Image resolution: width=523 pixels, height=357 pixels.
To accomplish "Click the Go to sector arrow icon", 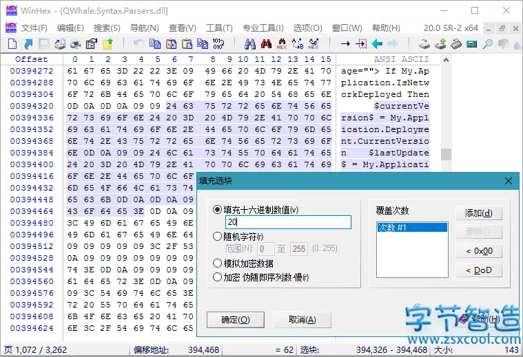I will [x=361, y=43].
